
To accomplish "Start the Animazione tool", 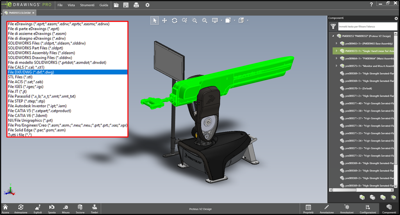I will click(21, 209).
